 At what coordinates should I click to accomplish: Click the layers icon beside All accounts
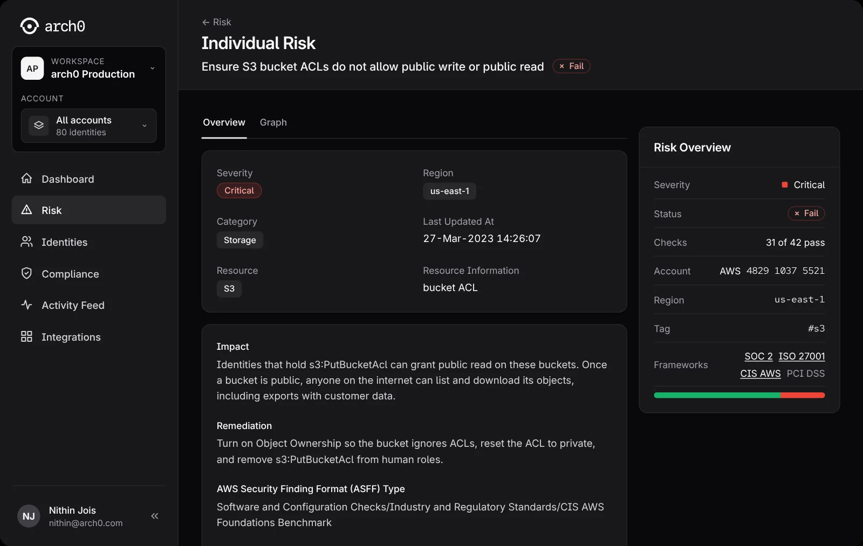tap(39, 126)
